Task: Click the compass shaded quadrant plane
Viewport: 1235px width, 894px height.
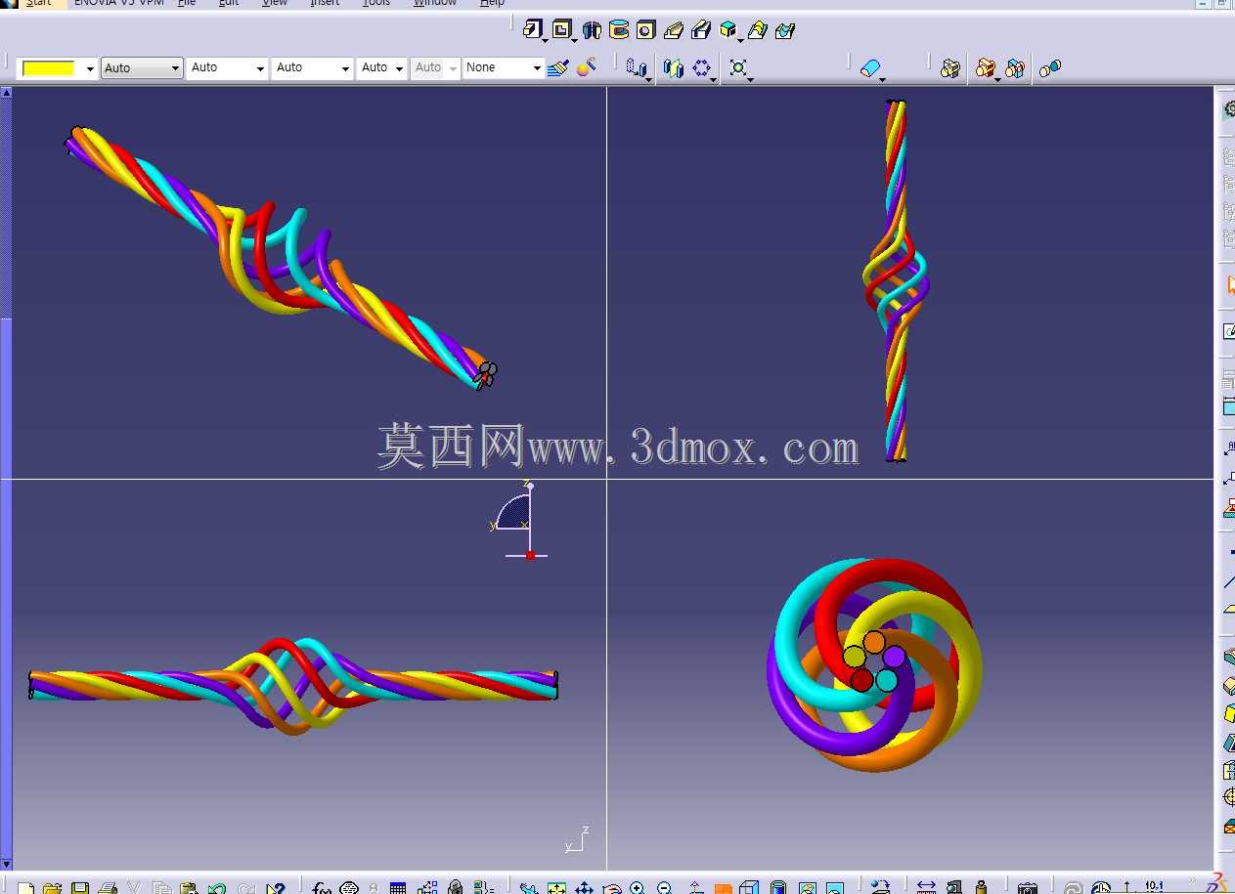Action: 515,514
